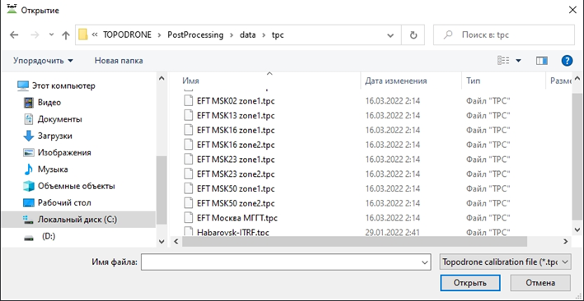This screenshot has height=301, width=584.
Task: Go up one folder level
Action: coord(66,35)
